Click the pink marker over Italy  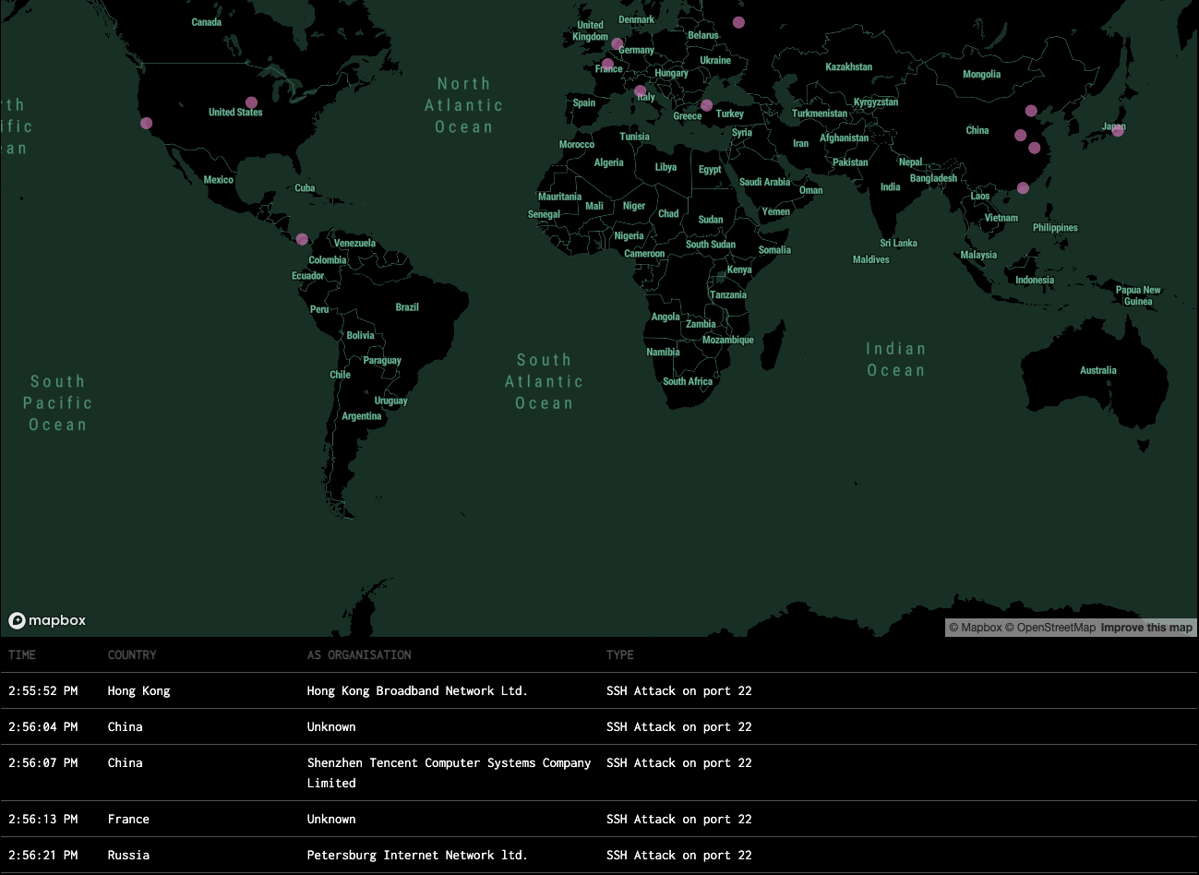[x=641, y=90]
